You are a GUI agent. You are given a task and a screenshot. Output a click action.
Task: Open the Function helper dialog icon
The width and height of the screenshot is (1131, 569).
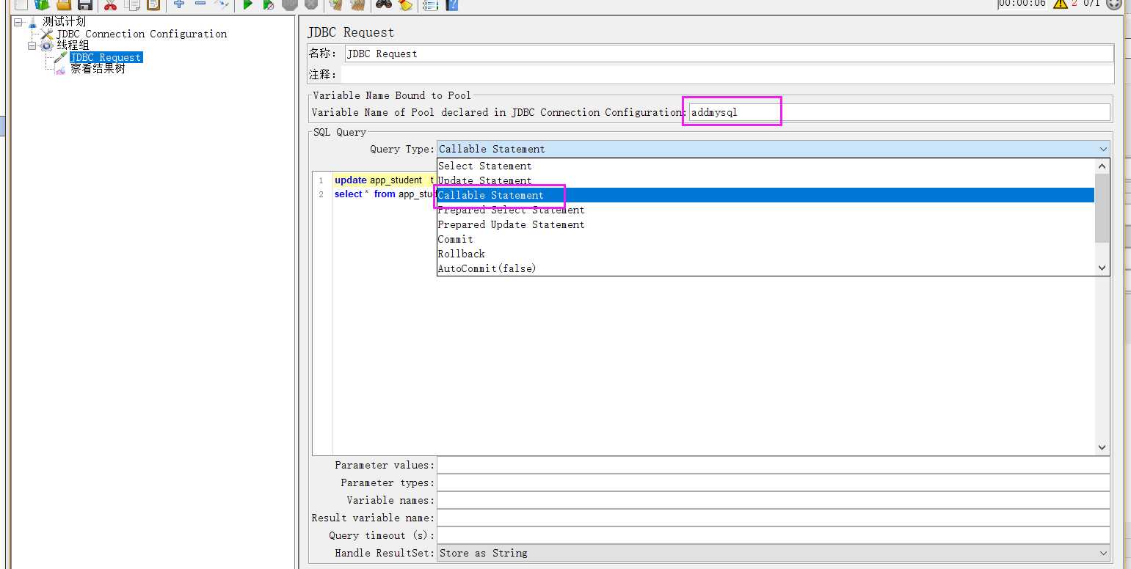coord(431,4)
